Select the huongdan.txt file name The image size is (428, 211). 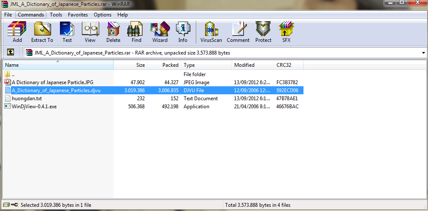point(27,99)
